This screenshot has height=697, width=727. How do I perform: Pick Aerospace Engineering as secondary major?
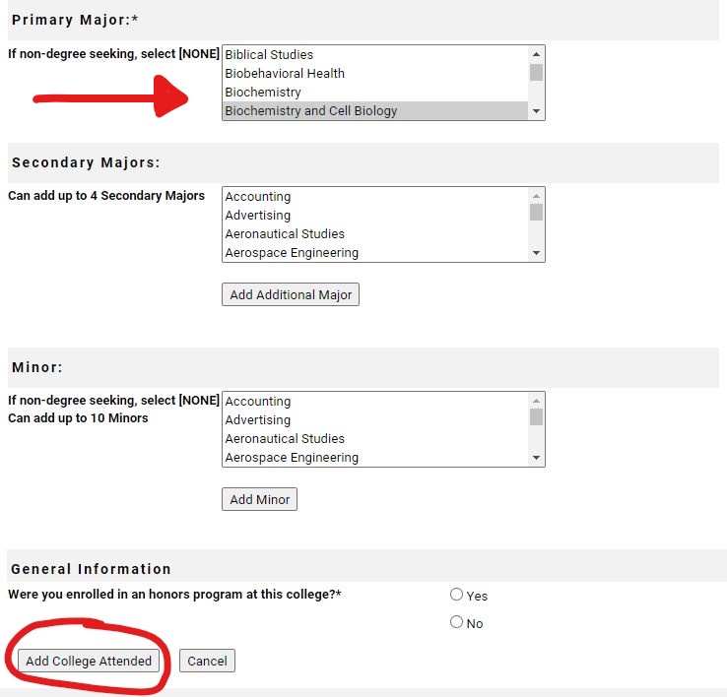pos(292,253)
